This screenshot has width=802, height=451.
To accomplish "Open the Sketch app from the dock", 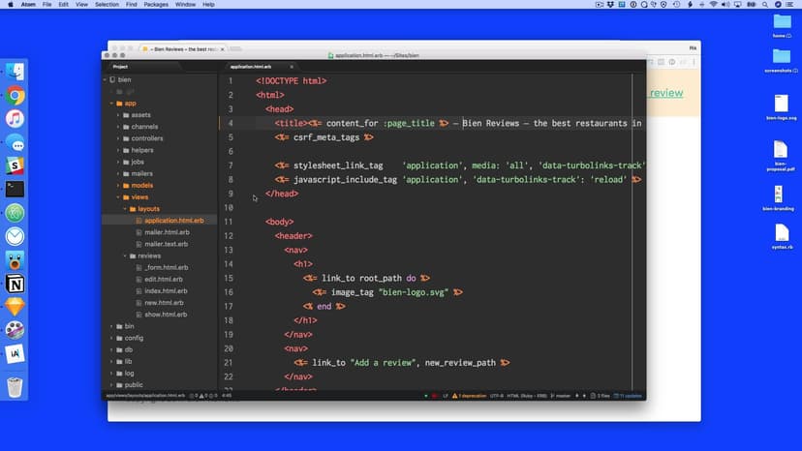I will tap(15, 307).
